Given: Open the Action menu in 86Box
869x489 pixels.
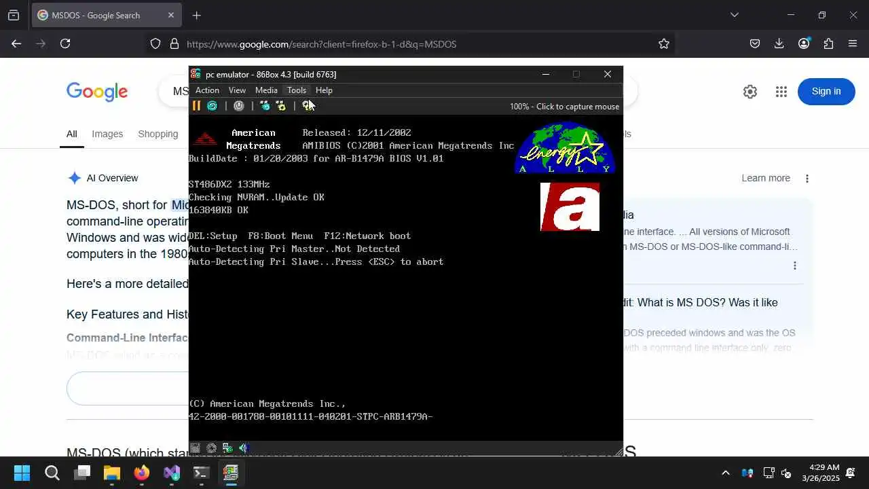Looking at the screenshot, I should click(x=207, y=90).
